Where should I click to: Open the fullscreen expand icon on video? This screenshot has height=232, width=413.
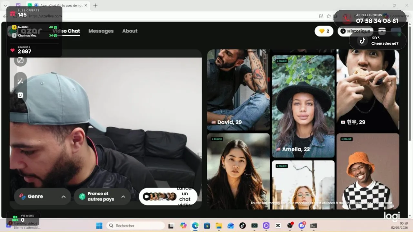(20, 60)
